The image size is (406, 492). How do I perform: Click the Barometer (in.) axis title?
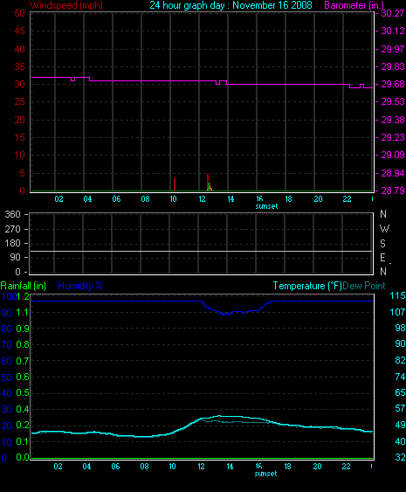pos(354,5)
